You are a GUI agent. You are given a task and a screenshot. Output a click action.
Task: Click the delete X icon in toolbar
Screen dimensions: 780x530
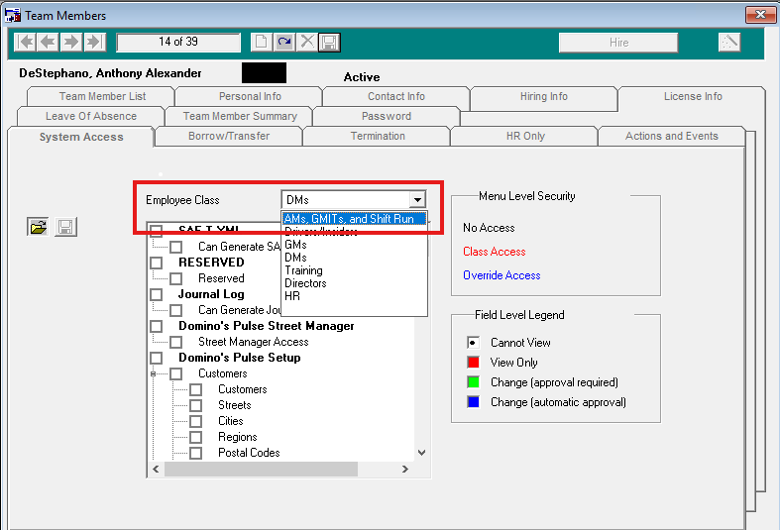click(x=307, y=42)
